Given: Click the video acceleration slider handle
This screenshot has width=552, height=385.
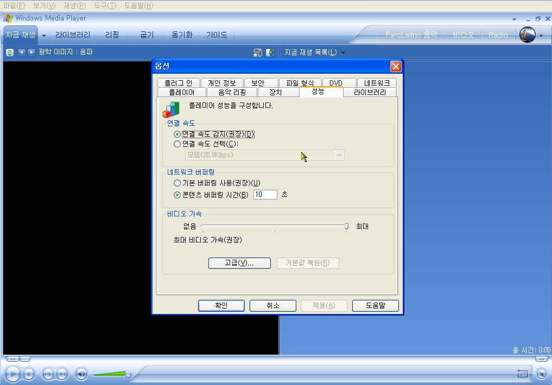Looking at the screenshot, I should click(346, 227).
